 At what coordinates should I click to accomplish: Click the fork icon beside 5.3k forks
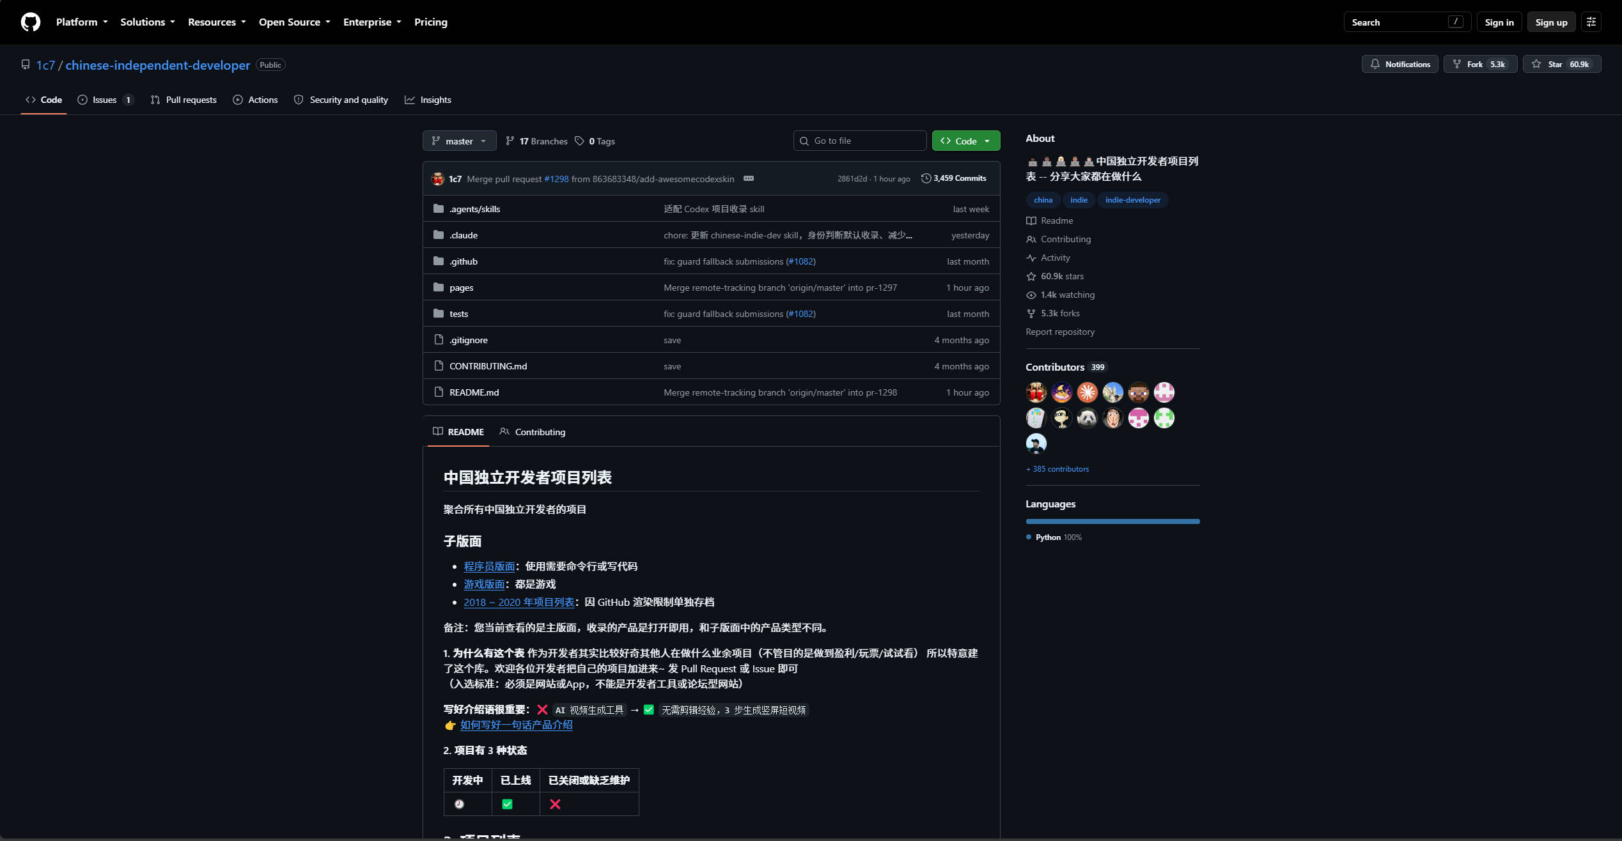click(1031, 314)
